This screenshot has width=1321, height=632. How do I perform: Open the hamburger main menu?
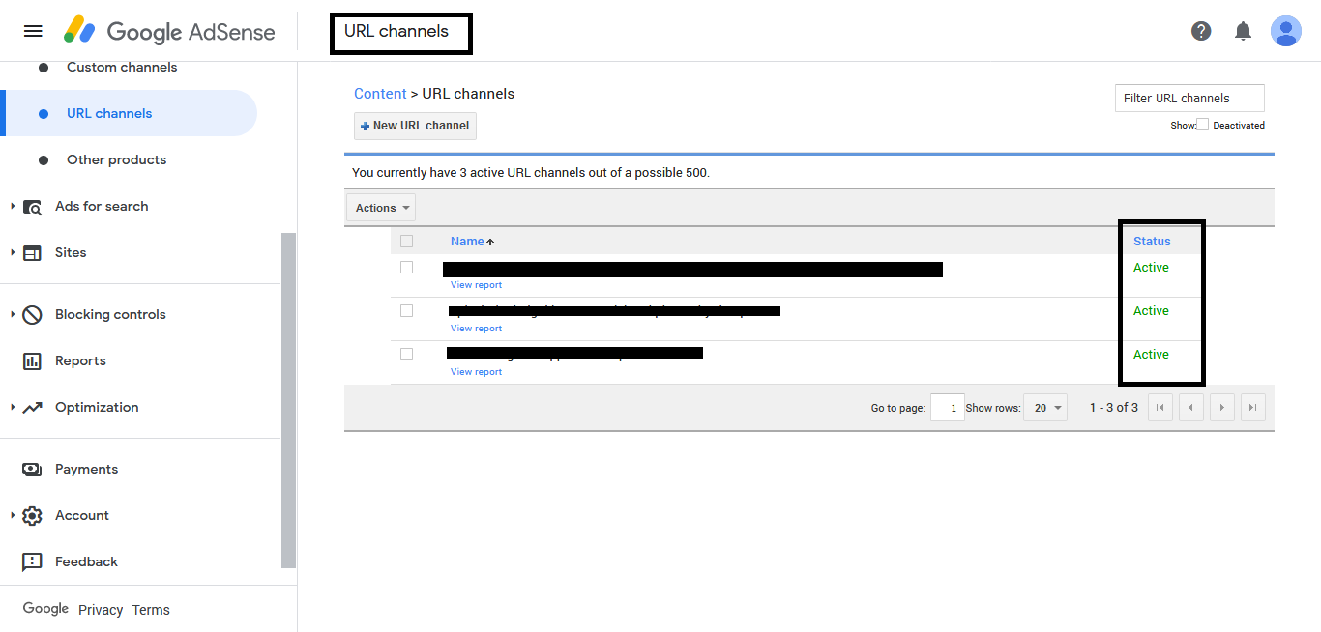[33, 31]
